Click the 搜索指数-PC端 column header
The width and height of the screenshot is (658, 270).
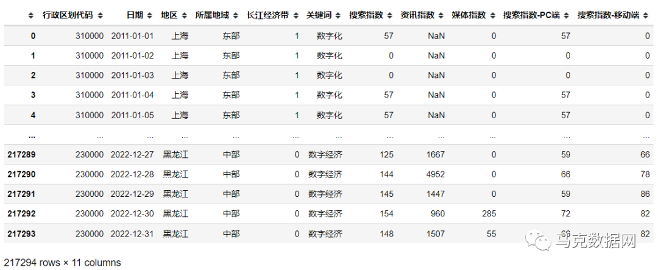[x=531, y=15]
